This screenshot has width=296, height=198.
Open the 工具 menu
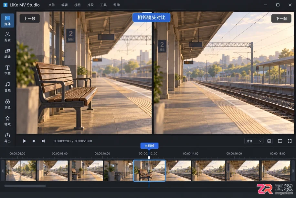[x=103, y=5]
